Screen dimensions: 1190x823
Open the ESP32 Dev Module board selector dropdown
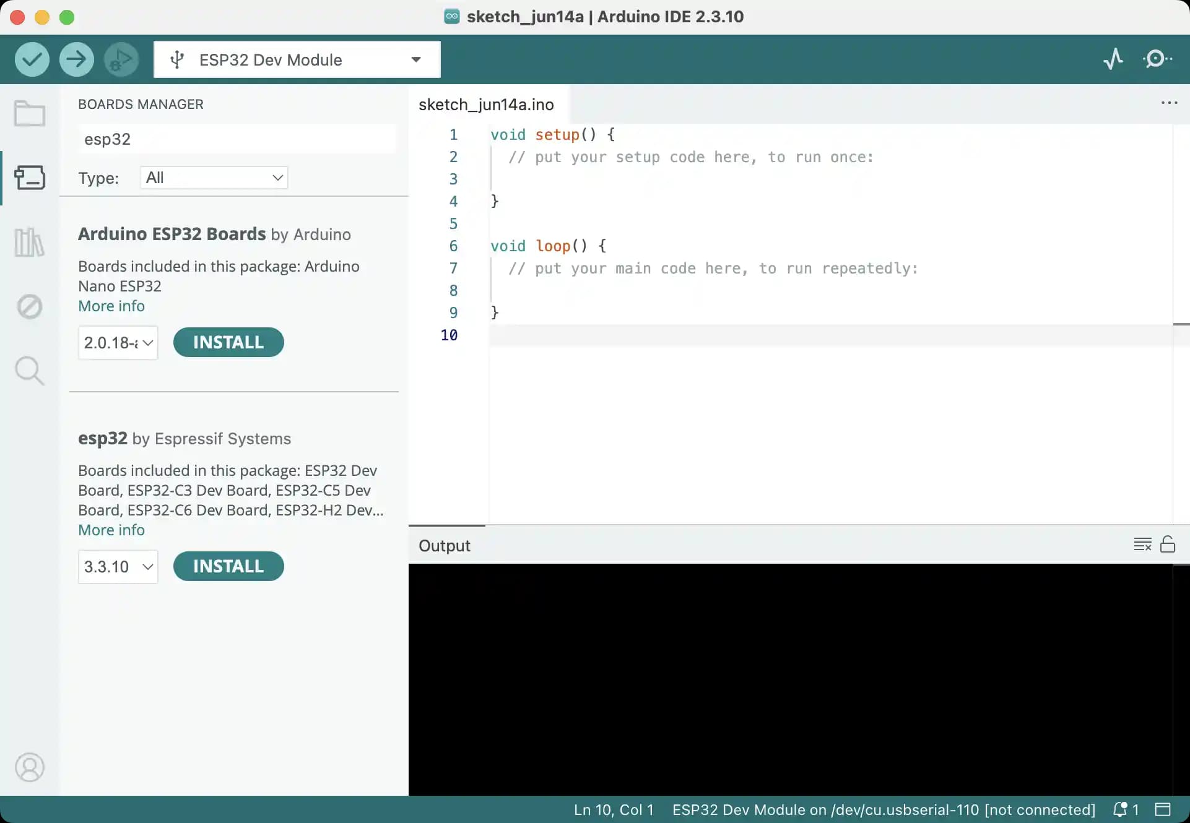coord(297,59)
